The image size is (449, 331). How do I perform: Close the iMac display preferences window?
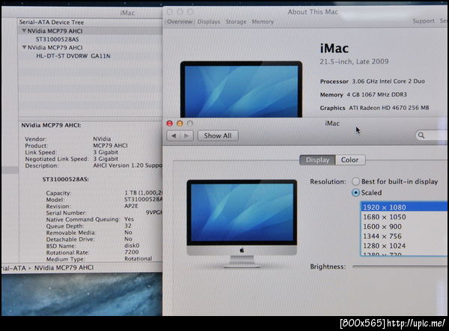170,124
